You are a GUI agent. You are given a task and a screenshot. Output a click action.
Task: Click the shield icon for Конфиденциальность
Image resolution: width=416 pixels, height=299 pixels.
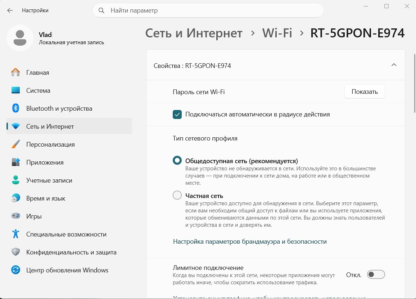(x=15, y=252)
